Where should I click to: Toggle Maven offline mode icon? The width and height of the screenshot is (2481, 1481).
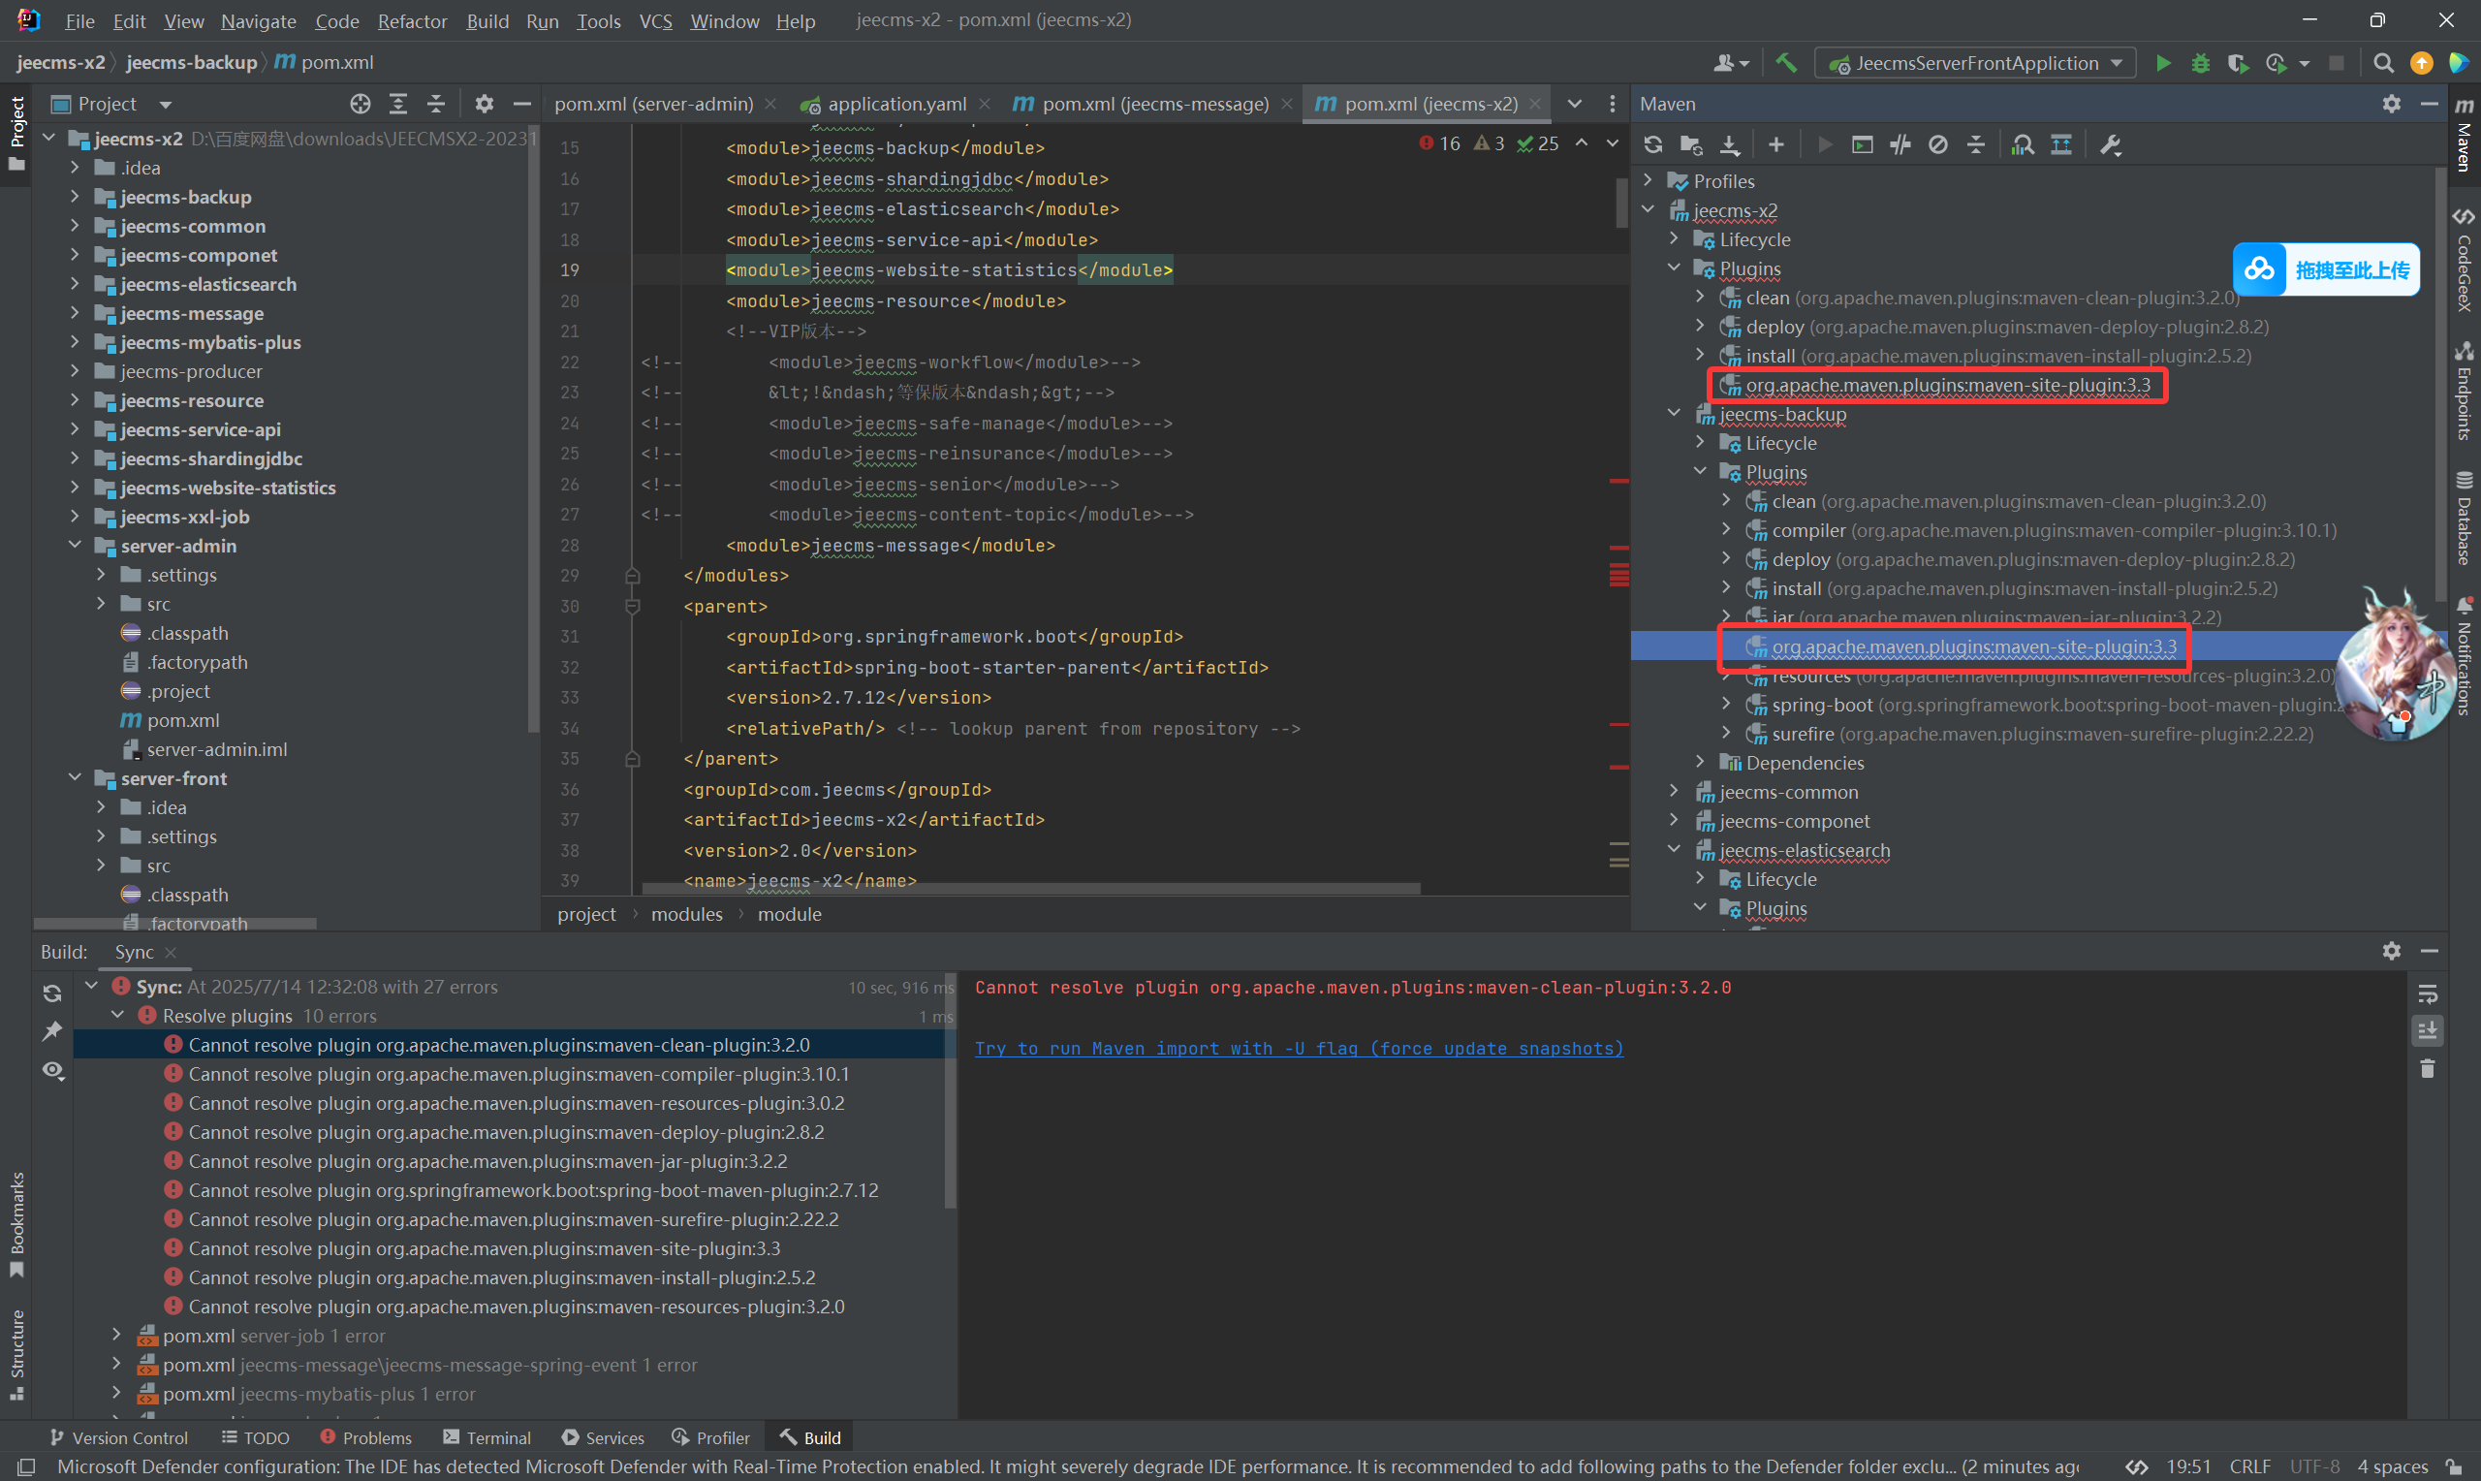(1900, 144)
